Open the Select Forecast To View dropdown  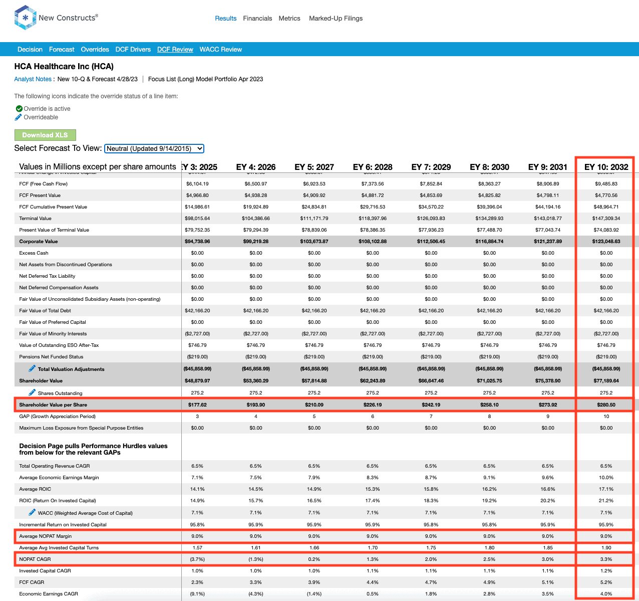tap(154, 148)
